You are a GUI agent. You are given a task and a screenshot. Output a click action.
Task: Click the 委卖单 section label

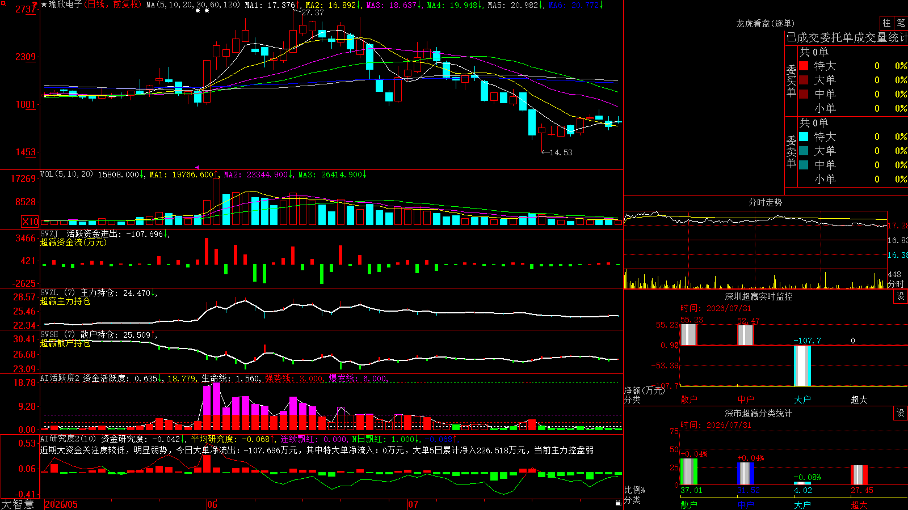click(791, 151)
